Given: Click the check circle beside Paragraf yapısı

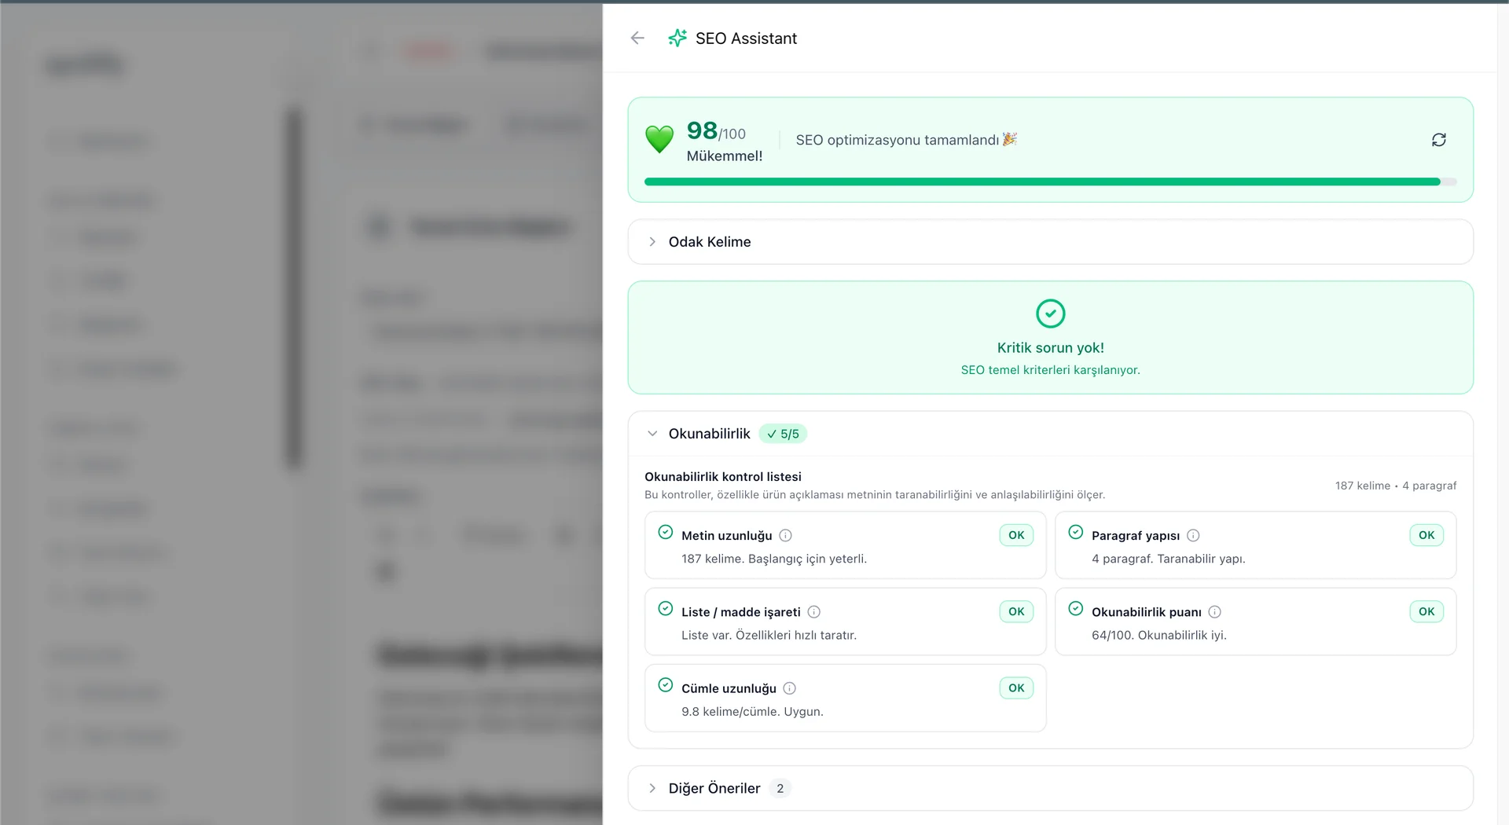Looking at the screenshot, I should point(1076,533).
